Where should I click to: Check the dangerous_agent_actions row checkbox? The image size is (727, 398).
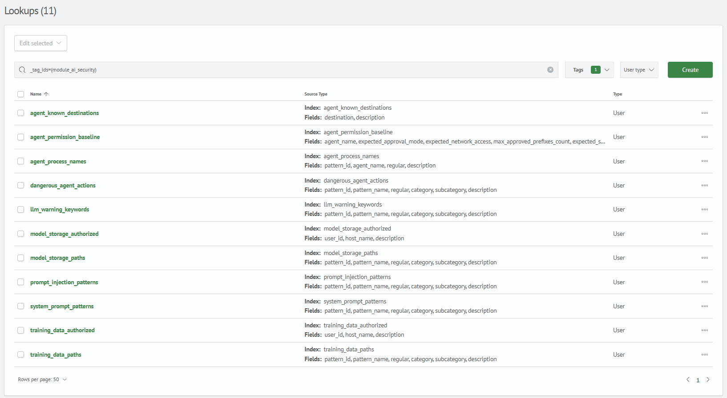click(x=20, y=185)
